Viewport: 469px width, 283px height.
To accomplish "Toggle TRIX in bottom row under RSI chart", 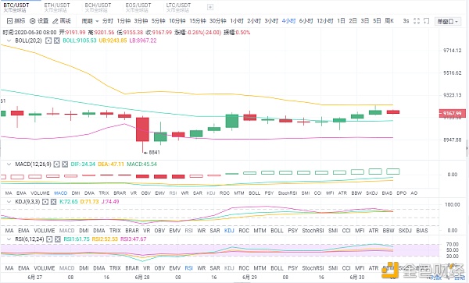I will point(115,268).
